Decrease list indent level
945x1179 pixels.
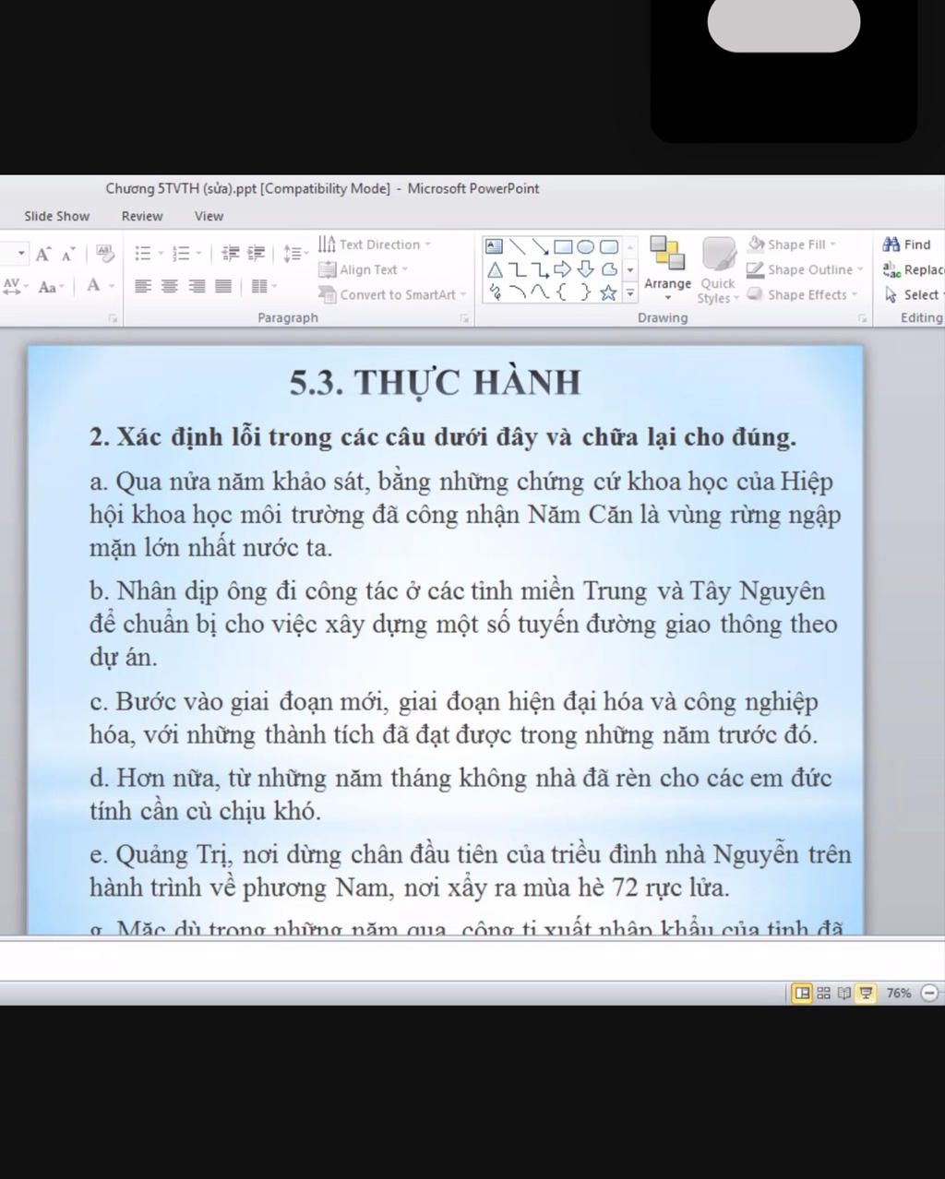[231, 253]
